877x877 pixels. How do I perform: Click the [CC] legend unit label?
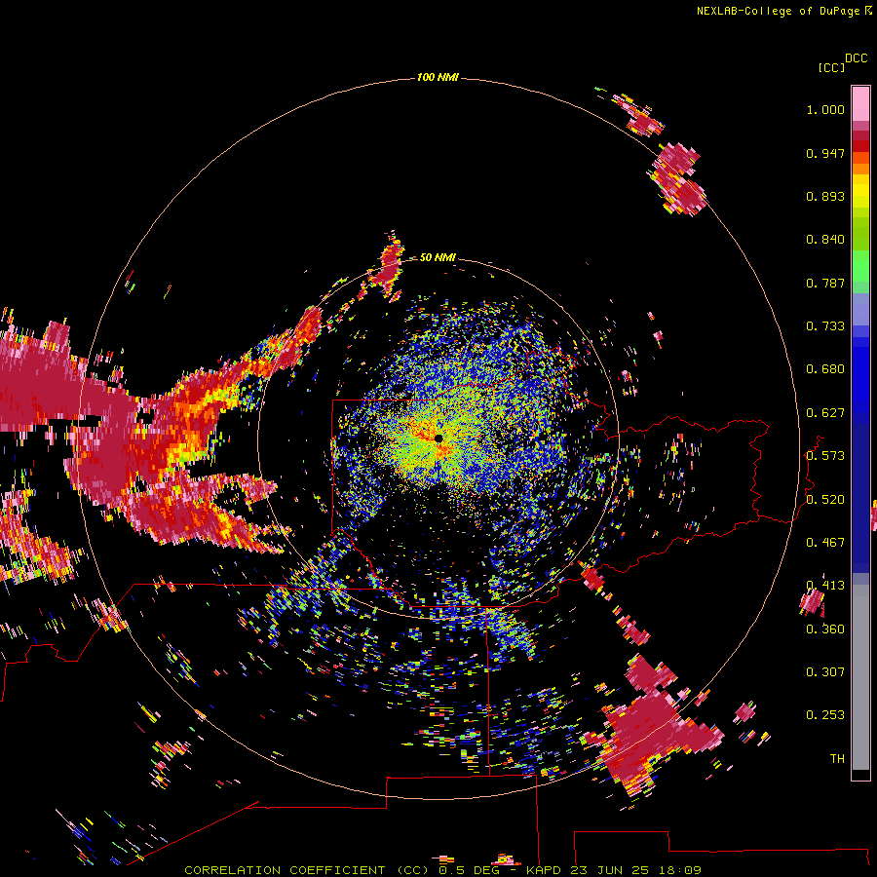(831, 67)
